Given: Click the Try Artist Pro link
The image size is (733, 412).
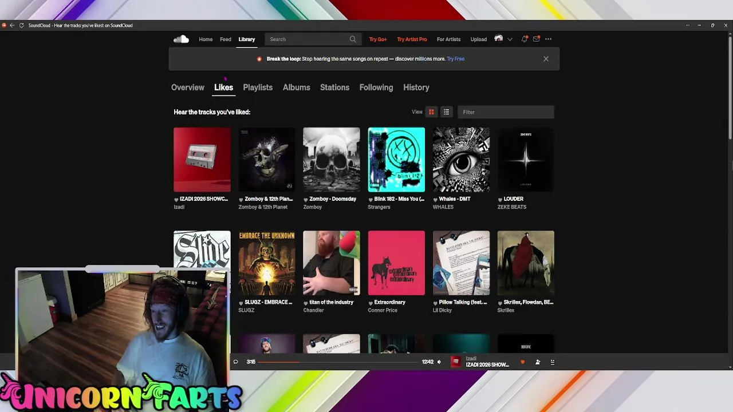Looking at the screenshot, I should 412,39.
